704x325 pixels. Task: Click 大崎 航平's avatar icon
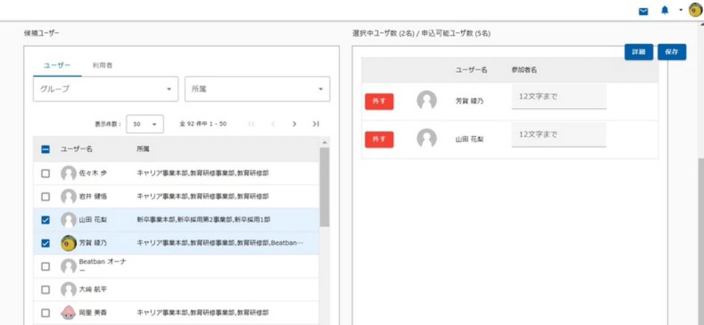pyautogui.click(x=68, y=290)
